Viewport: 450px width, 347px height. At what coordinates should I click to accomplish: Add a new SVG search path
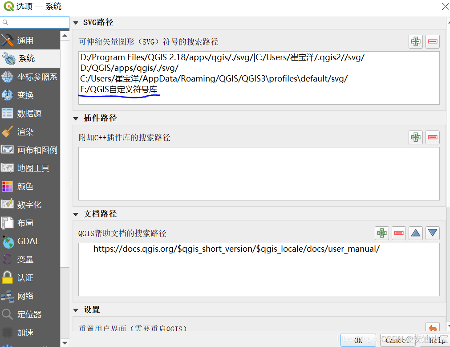[x=416, y=42]
